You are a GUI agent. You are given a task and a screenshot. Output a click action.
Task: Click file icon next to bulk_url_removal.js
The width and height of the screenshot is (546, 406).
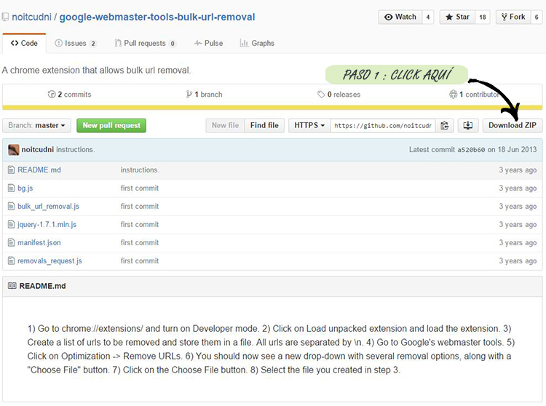[11, 207]
